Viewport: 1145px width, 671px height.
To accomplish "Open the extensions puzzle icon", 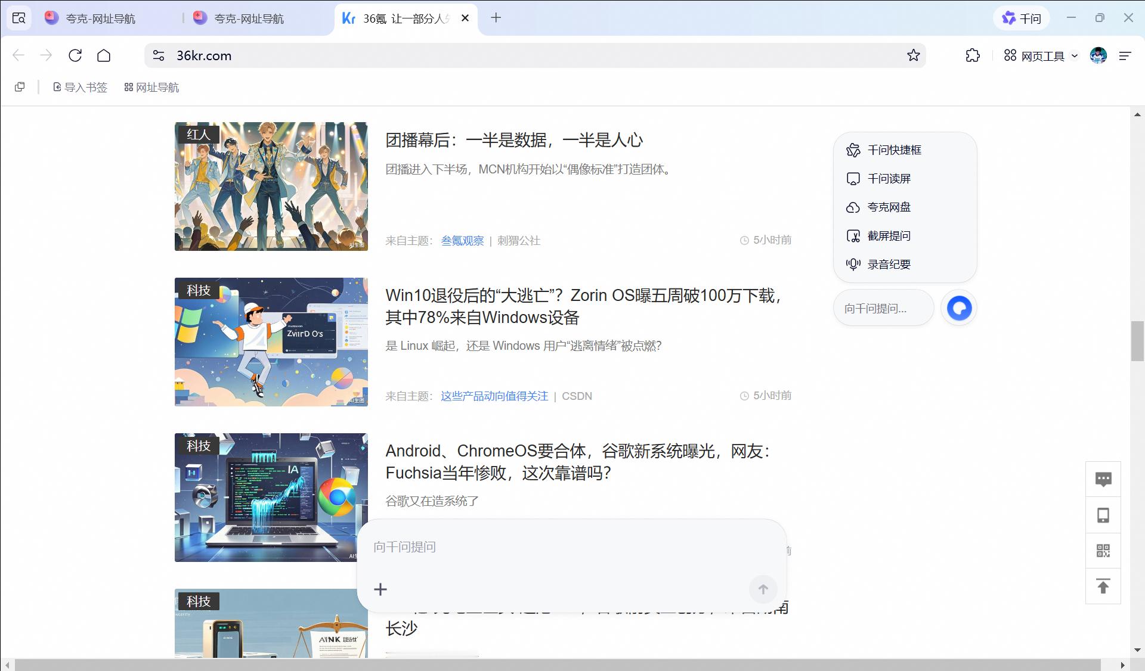I will [x=972, y=55].
